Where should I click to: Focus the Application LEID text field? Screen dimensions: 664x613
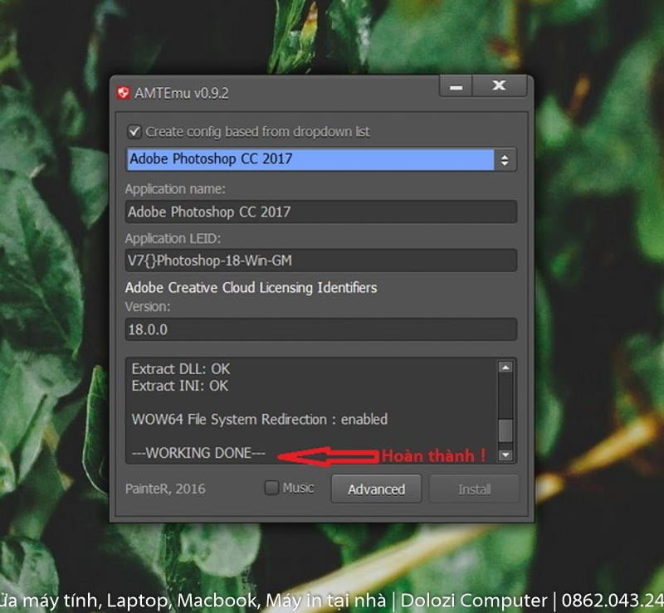pos(320,260)
